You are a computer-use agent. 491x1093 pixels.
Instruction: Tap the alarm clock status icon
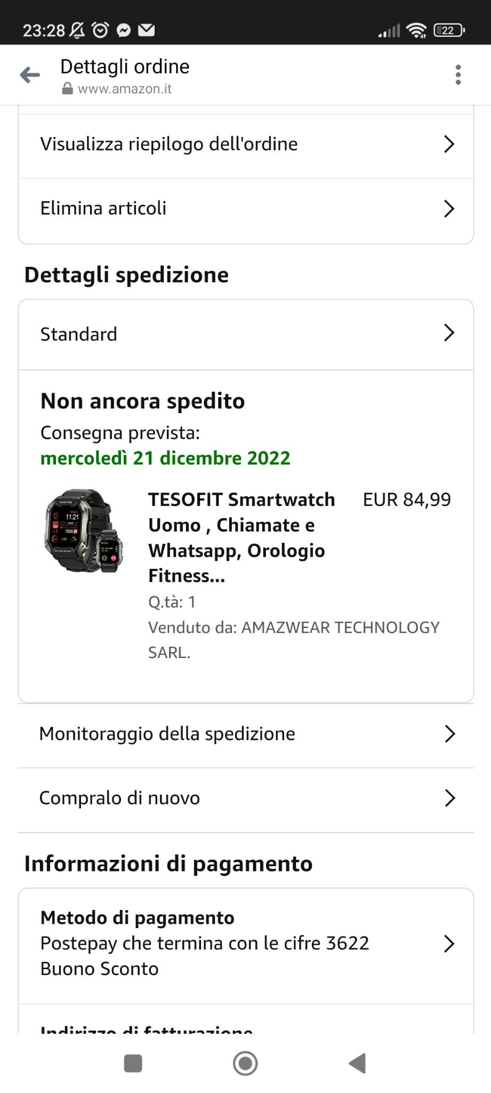tap(100, 30)
